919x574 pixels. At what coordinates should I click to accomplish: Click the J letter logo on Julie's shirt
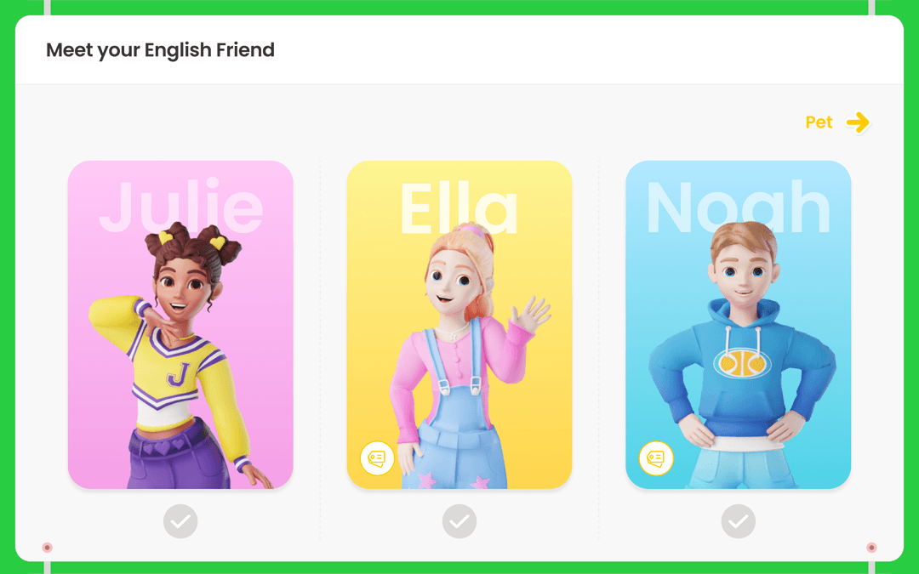tap(178, 374)
